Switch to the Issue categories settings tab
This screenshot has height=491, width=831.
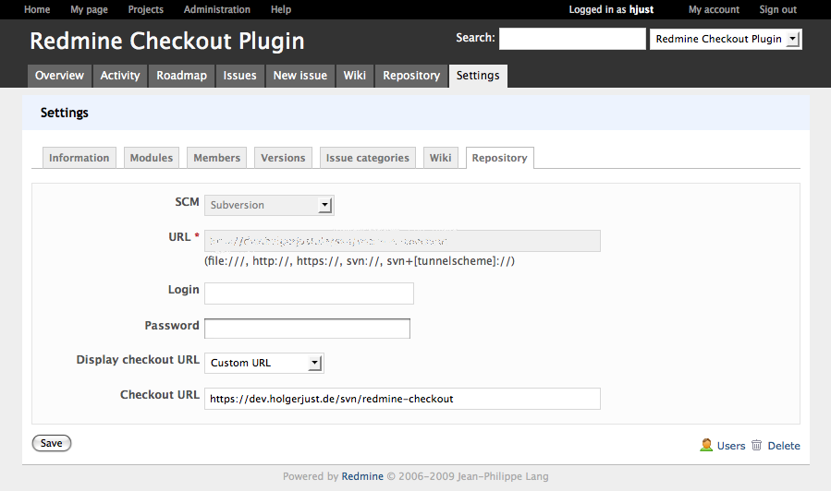point(368,158)
